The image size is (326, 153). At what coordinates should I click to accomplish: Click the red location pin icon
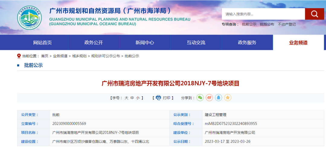(19, 56)
